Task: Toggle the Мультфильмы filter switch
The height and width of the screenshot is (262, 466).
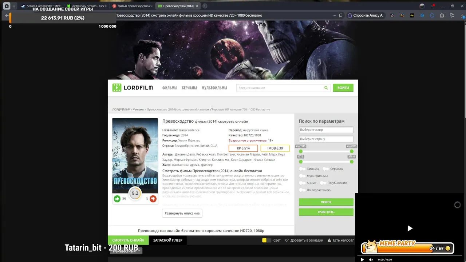Action: (302, 176)
